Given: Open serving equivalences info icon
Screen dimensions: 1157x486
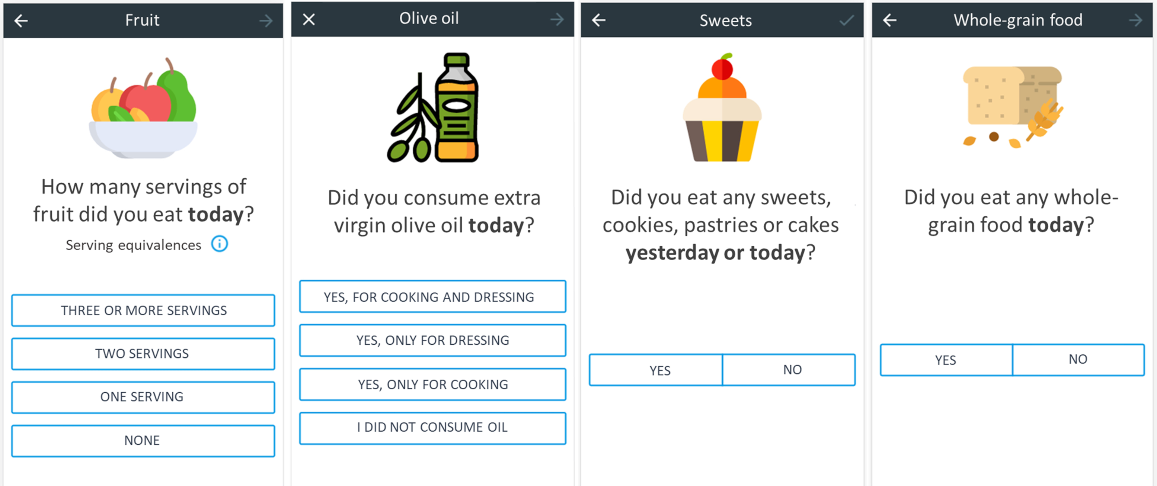Looking at the screenshot, I should tap(220, 244).
